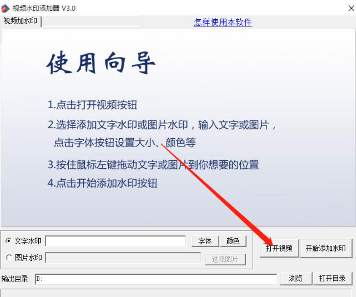The image size is (356, 297).
Task: Open the 颜色 color picker button
Action: (233, 241)
